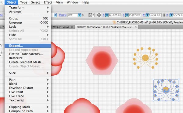Select Group from the Object menu
This screenshot has height=113, width=183.
(x=28, y=18)
